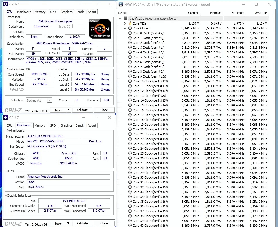Click motherboard model Pro WS TRX50-SAGE WIFI

click(53, 141)
